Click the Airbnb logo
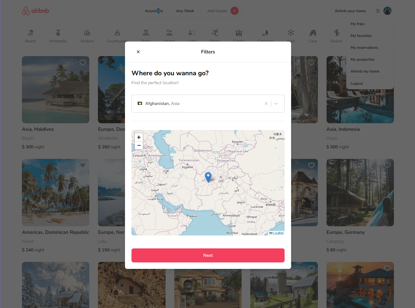Viewport: 415px width, 308px height. click(x=35, y=11)
